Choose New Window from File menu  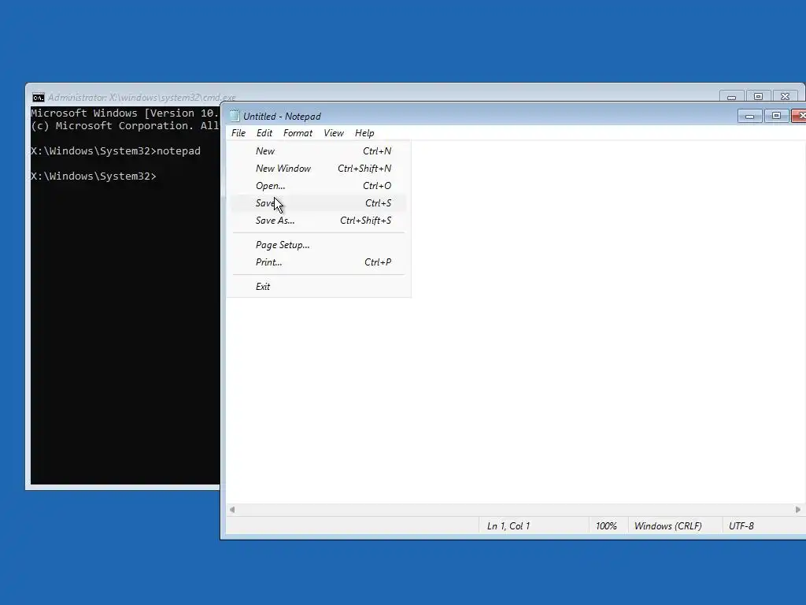coord(319,169)
